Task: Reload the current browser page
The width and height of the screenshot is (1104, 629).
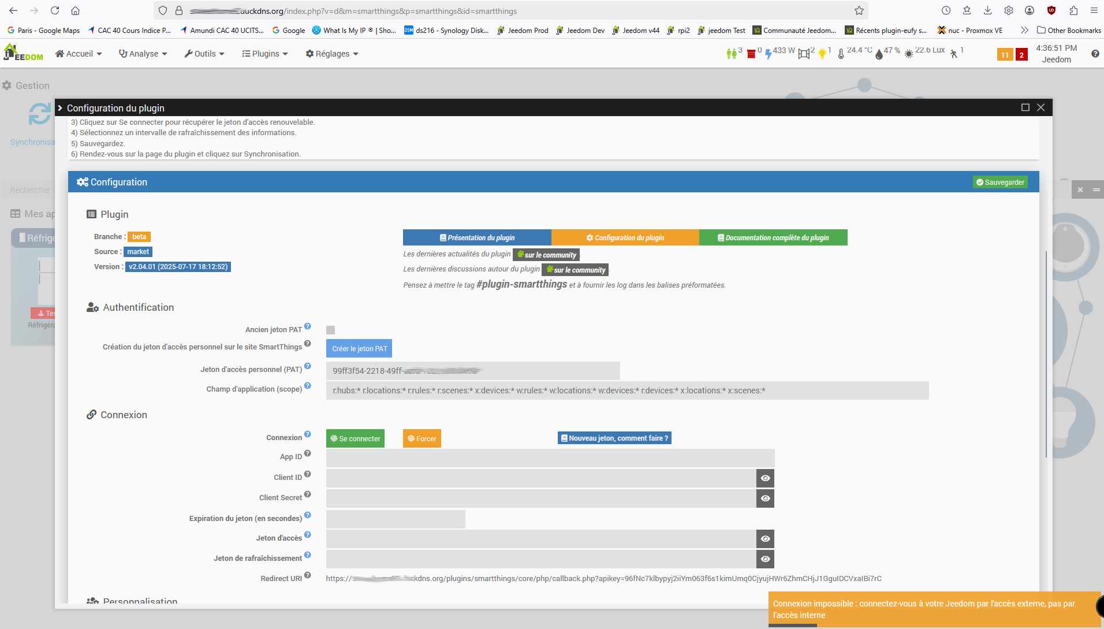Action: pos(55,10)
